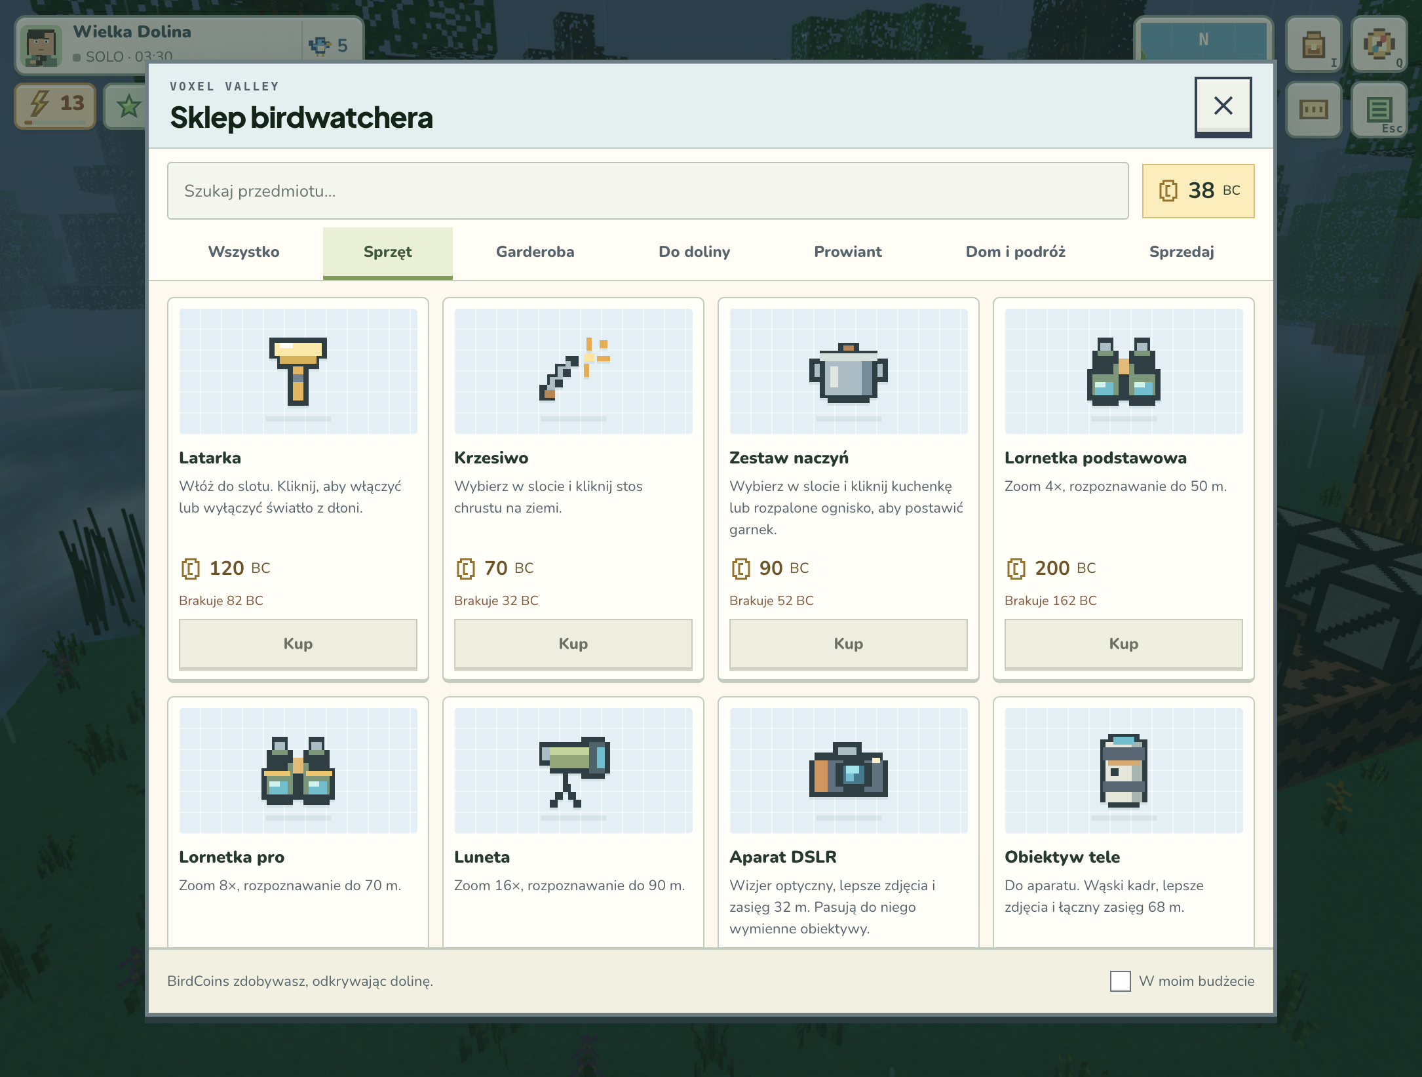The height and width of the screenshot is (1077, 1422).
Task: Open the Garderoba tab
Action: (535, 252)
